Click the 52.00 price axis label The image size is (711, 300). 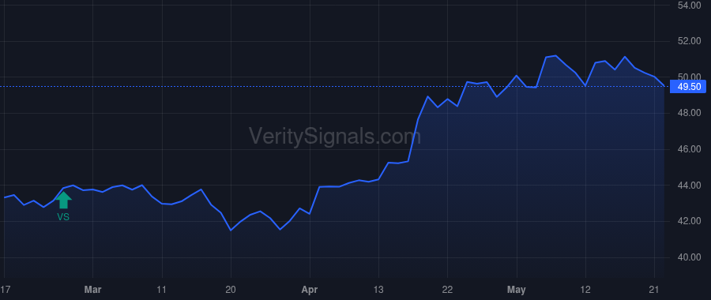click(x=688, y=41)
